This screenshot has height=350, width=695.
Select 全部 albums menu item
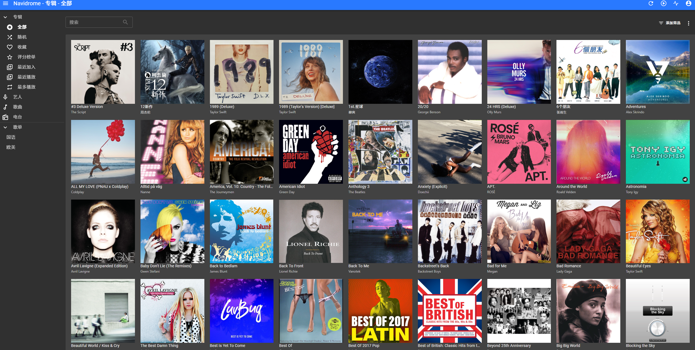(32, 27)
